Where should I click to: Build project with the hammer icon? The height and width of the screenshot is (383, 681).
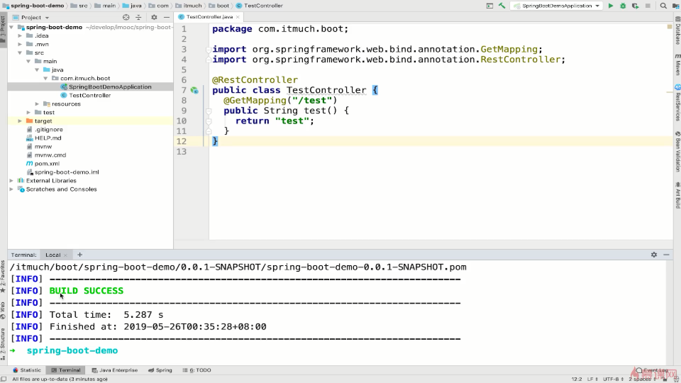(x=502, y=6)
